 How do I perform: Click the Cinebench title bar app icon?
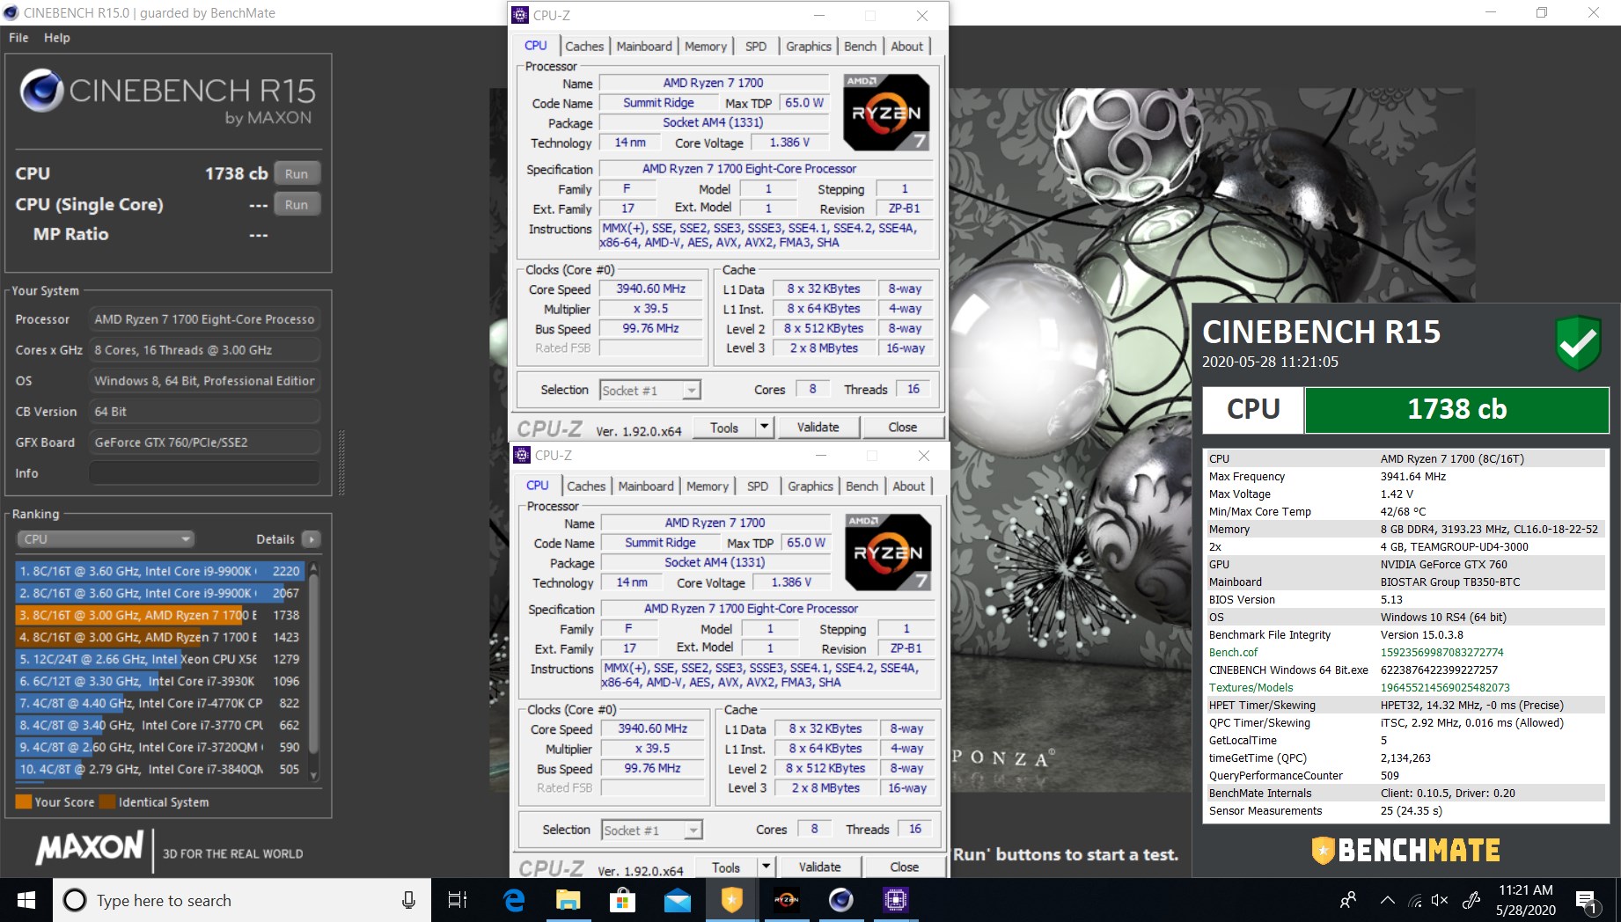coord(11,12)
